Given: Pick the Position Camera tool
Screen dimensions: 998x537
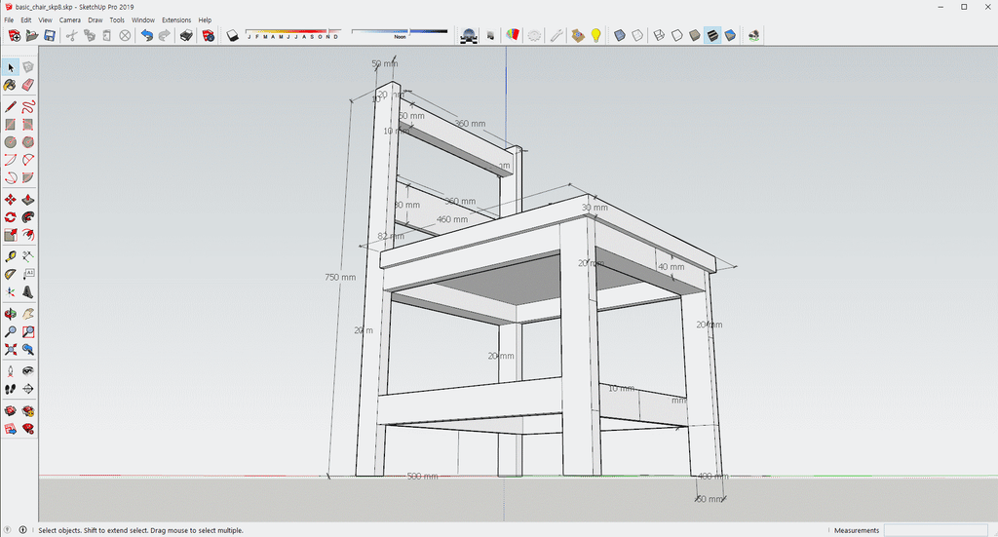Looking at the screenshot, I should [x=10, y=371].
